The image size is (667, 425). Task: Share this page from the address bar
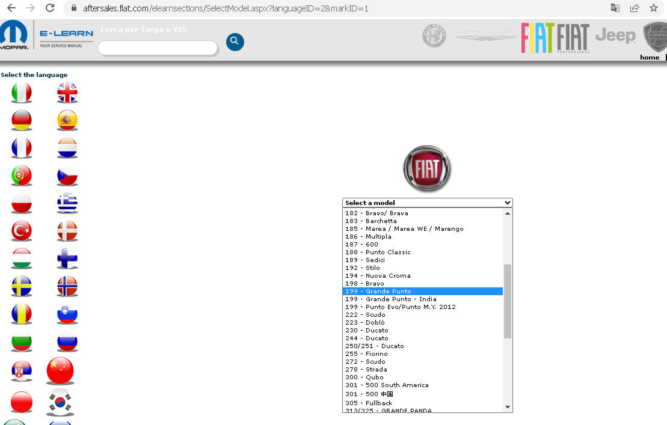tap(635, 8)
